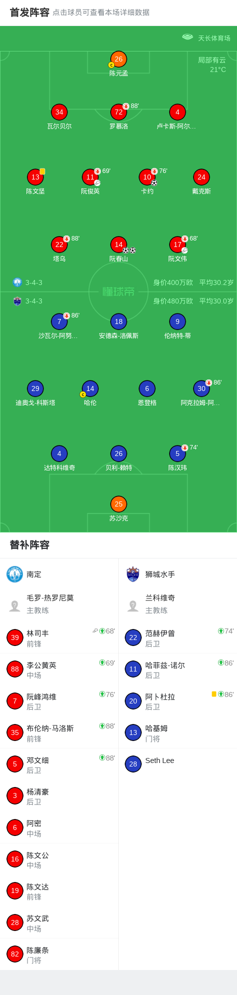Select substitute goalkeeper 陈廉条 number 82

point(59,954)
